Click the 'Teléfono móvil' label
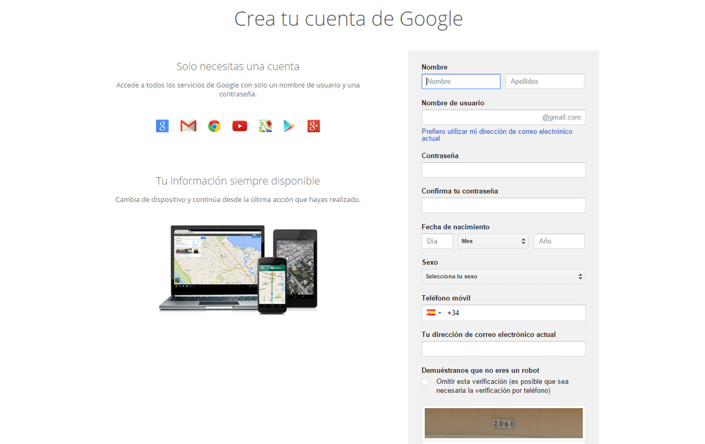Viewport: 705px width, 444px height. click(446, 298)
